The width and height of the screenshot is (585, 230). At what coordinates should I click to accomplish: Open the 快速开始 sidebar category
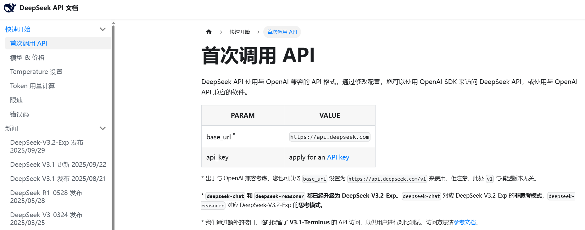pos(18,29)
